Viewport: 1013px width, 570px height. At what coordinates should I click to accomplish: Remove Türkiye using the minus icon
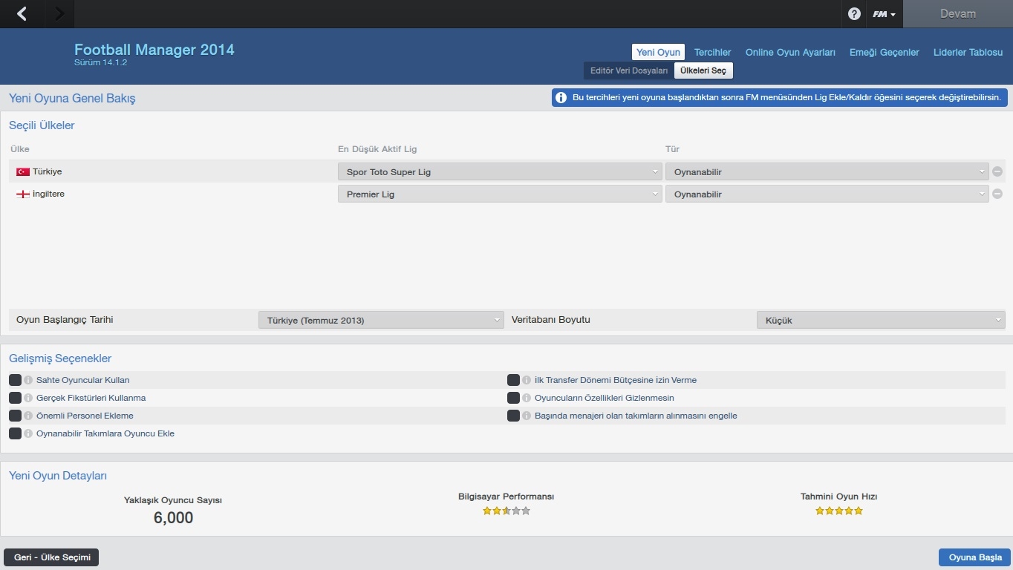[997, 171]
